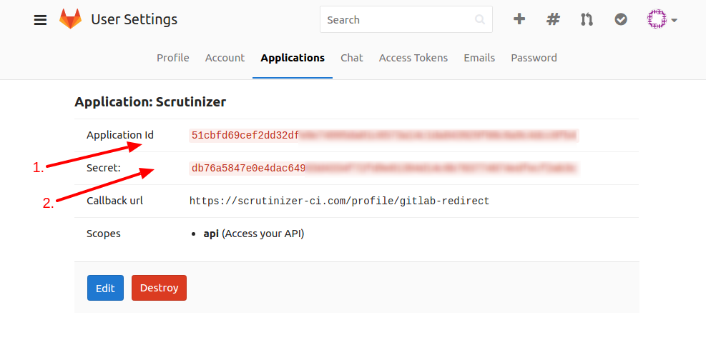
Task: Click the Secret value text
Action: click(x=384, y=168)
